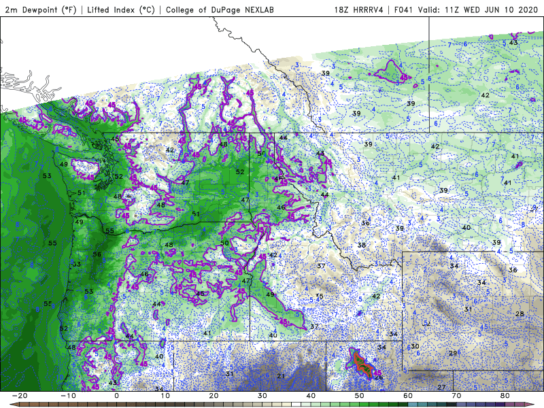Click the dewpoint value 38 on the map
The image size is (544, 408).
[x=362, y=245]
